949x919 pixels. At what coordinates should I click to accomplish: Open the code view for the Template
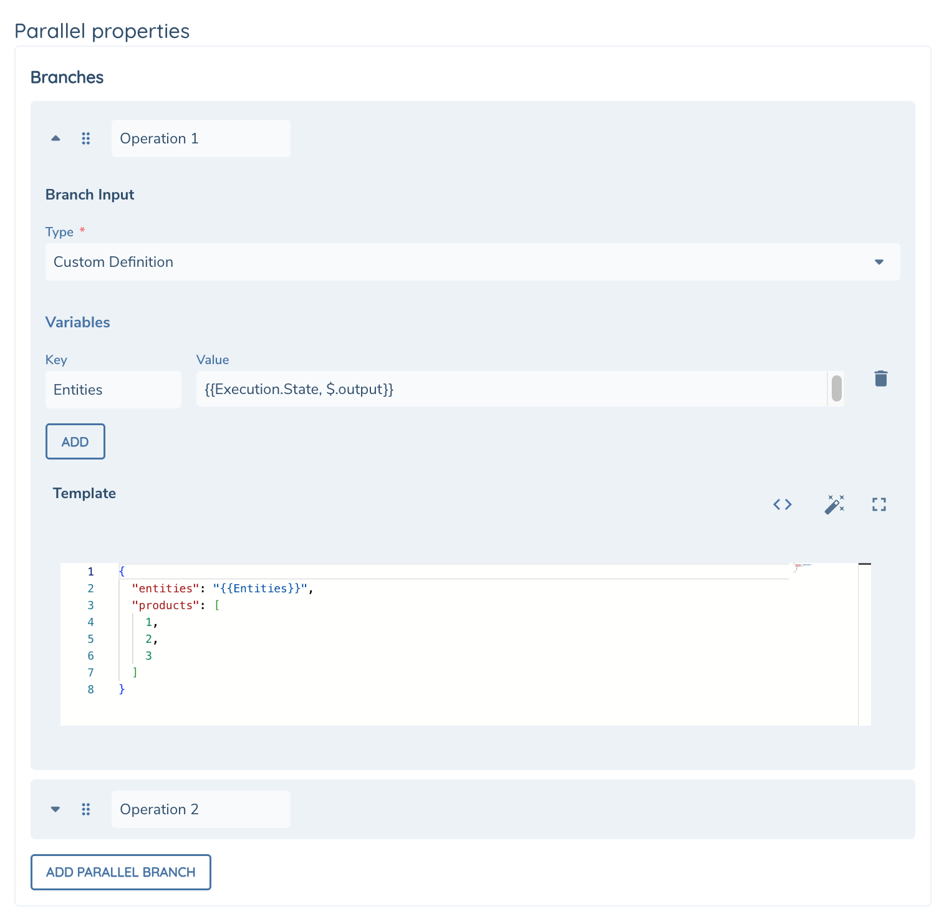pyautogui.click(x=782, y=504)
